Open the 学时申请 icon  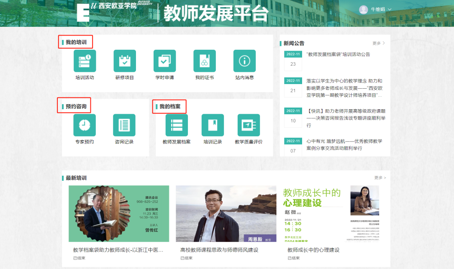(x=164, y=61)
